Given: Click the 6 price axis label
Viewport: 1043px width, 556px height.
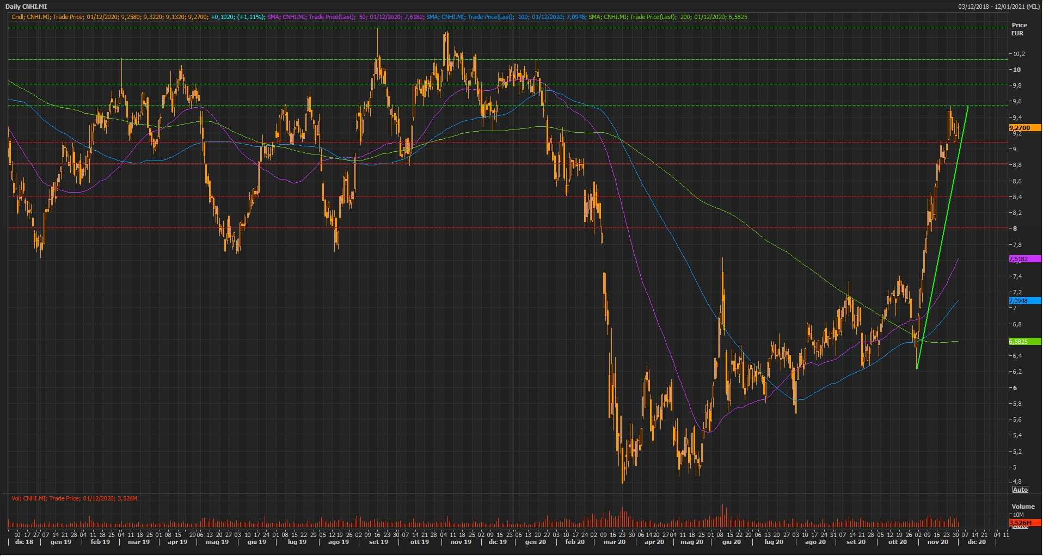Looking at the screenshot, I should (1015, 388).
